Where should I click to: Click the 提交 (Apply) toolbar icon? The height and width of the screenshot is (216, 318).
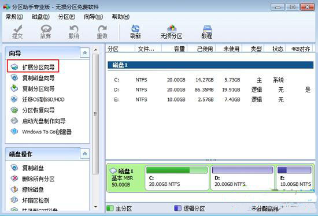pyautogui.click(x=17, y=32)
